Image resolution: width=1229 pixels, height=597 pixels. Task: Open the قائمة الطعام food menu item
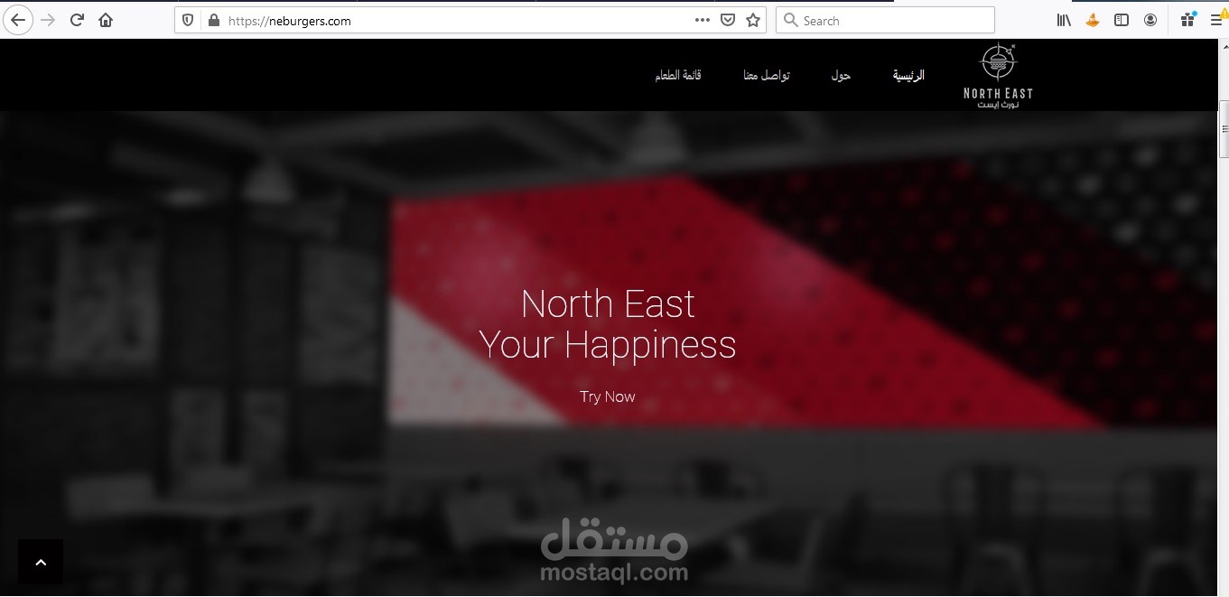(x=678, y=76)
